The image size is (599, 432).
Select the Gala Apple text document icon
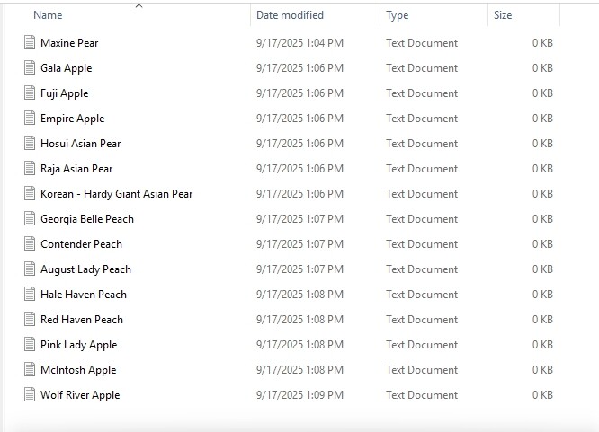point(31,68)
